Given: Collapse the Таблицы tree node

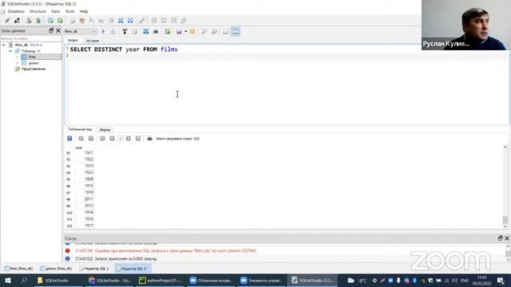Looking at the screenshot, I should point(10,51).
